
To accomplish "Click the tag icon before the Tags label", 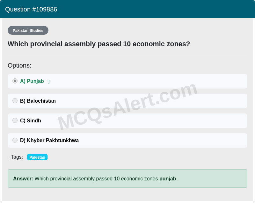I will 8,157.
